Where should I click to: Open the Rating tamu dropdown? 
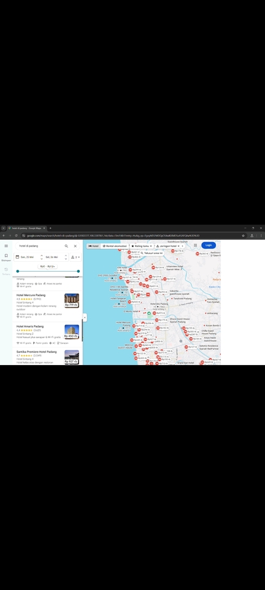click(x=142, y=246)
